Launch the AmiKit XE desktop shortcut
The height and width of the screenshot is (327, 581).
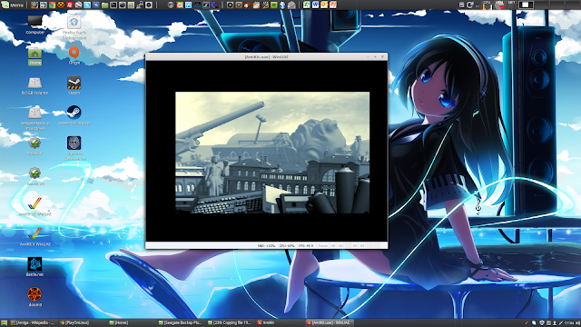tap(34, 176)
